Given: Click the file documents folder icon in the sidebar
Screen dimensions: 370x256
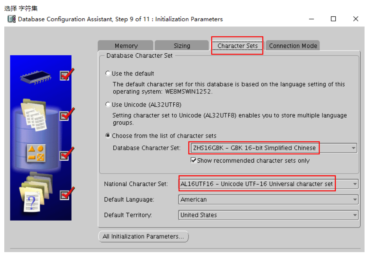Looking at the screenshot, I should 34,115.
